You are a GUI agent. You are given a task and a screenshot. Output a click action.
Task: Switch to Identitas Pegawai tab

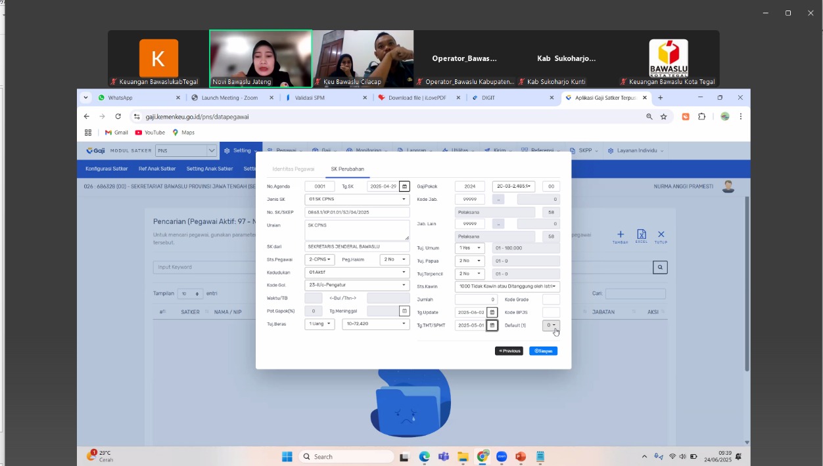(x=293, y=169)
